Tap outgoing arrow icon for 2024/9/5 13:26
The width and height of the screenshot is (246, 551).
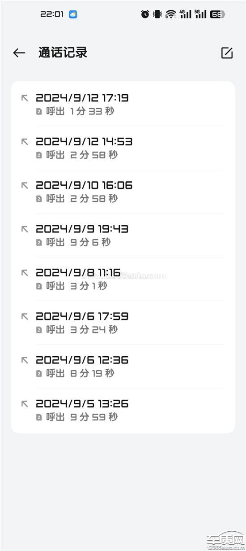[x=25, y=404]
